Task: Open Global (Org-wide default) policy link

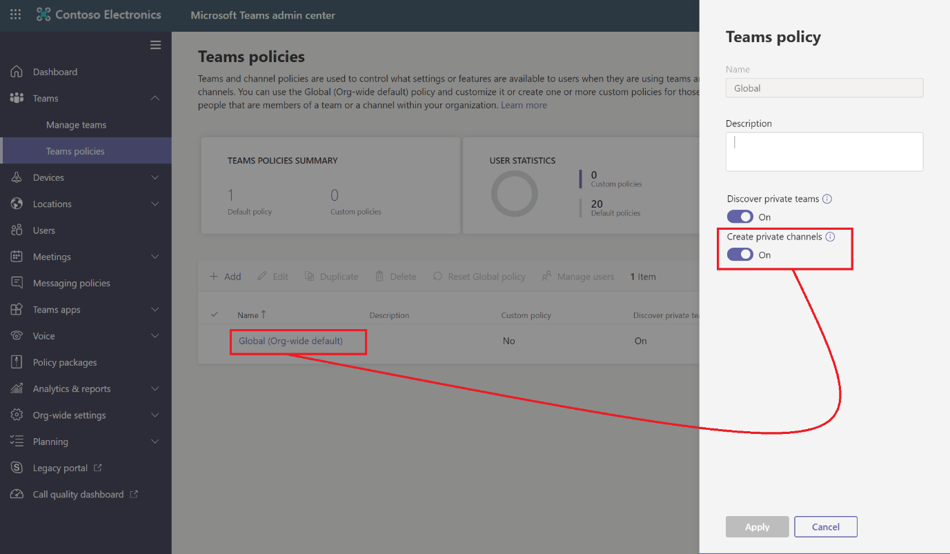Action: [x=290, y=341]
